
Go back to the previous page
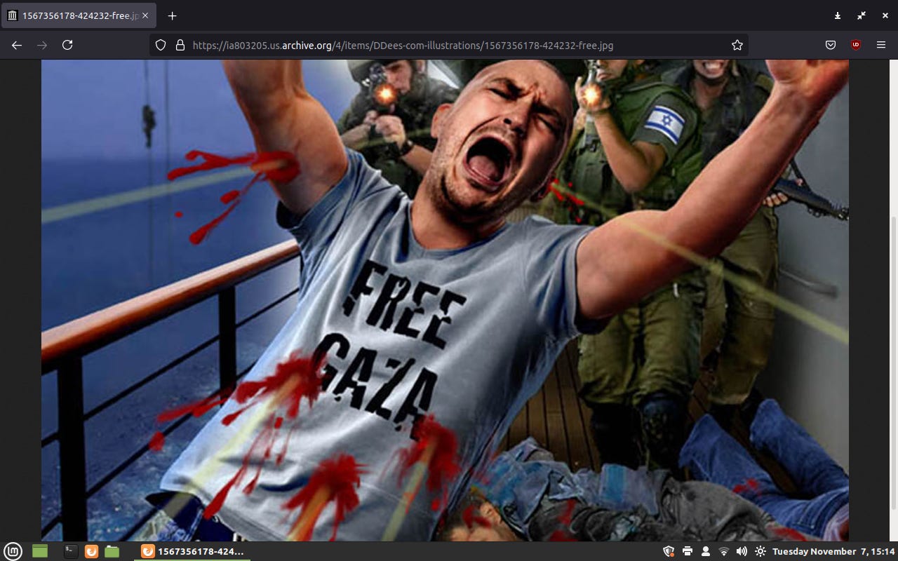point(17,45)
